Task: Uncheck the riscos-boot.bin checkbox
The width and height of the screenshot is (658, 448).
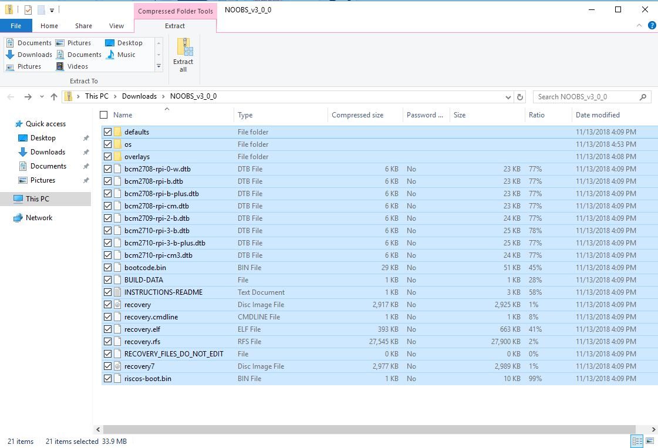Action: tap(107, 378)
